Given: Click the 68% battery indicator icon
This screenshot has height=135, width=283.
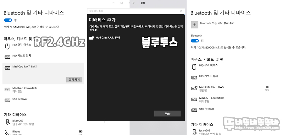Looking at the screenshot, I should point(267,87).
